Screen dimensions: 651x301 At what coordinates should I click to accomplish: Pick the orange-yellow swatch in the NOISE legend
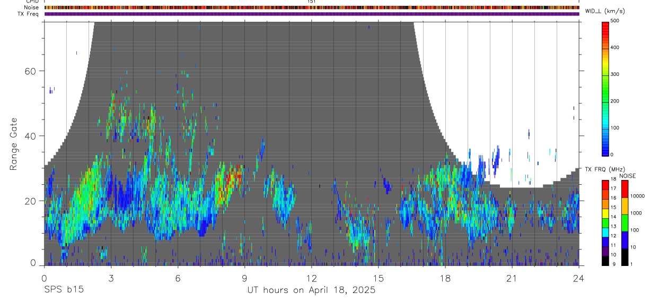click(x=624, y=206)
